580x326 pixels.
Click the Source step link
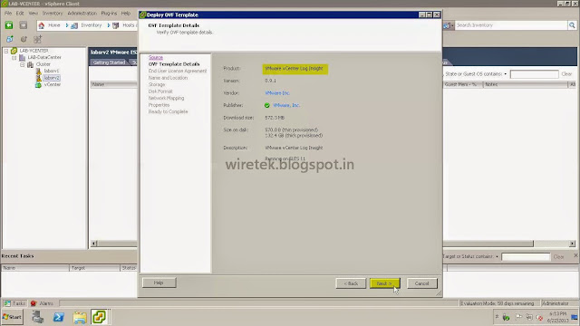coord(156,57)
